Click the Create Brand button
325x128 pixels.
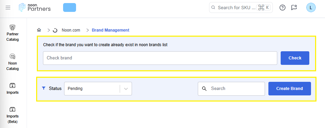(x=290, y=89)
